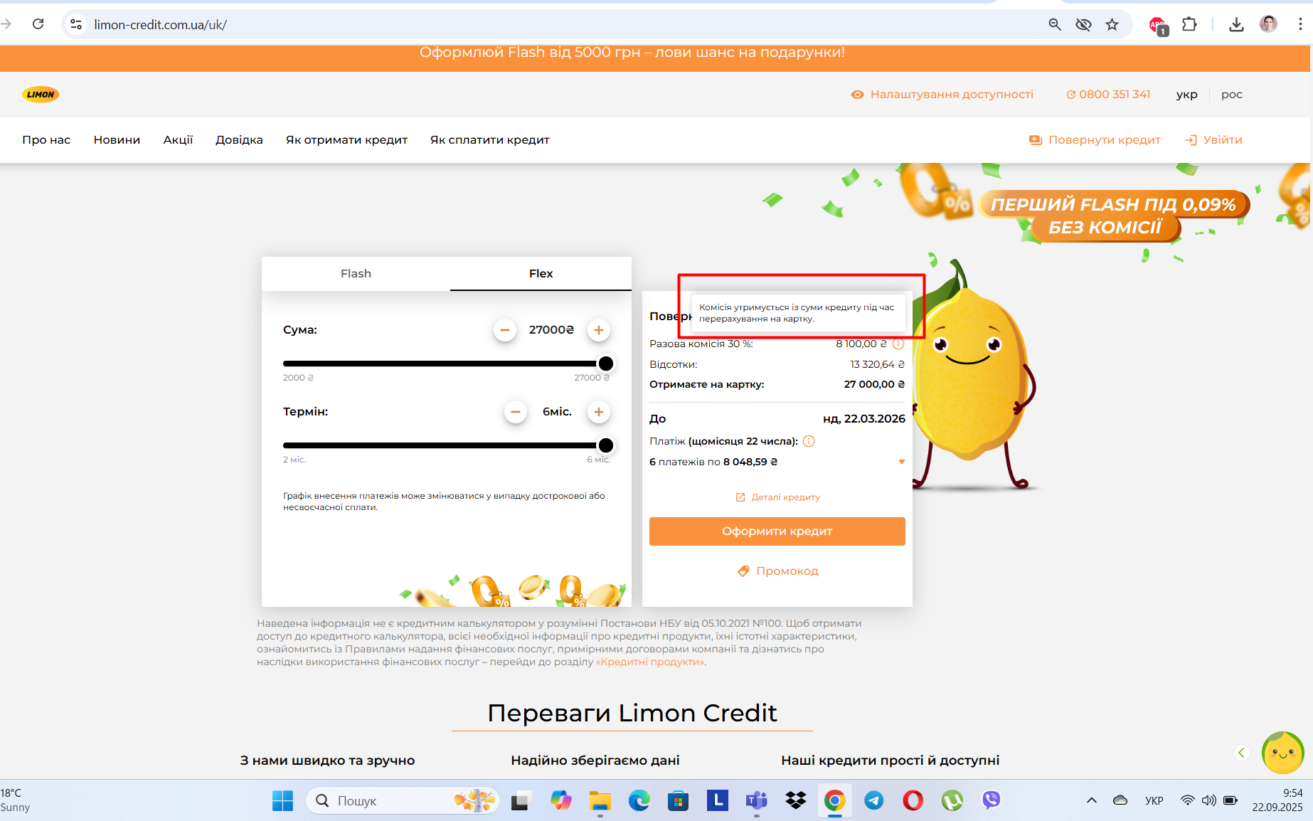Click the info icon next to Платіж

point(809,441)
